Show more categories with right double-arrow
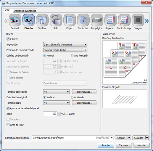 147,21
